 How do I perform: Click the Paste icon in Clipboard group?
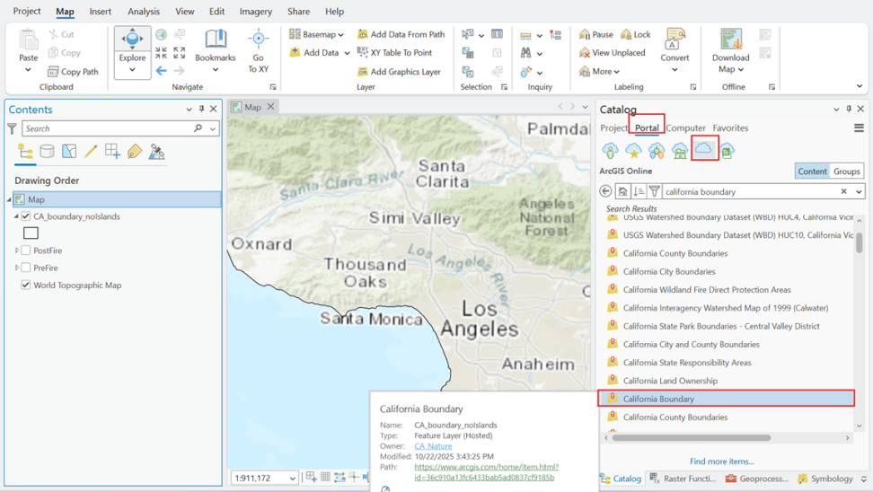tap(29, 41)
